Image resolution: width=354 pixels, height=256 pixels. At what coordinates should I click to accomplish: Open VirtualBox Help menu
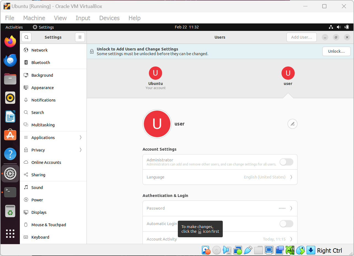[135, 18]
